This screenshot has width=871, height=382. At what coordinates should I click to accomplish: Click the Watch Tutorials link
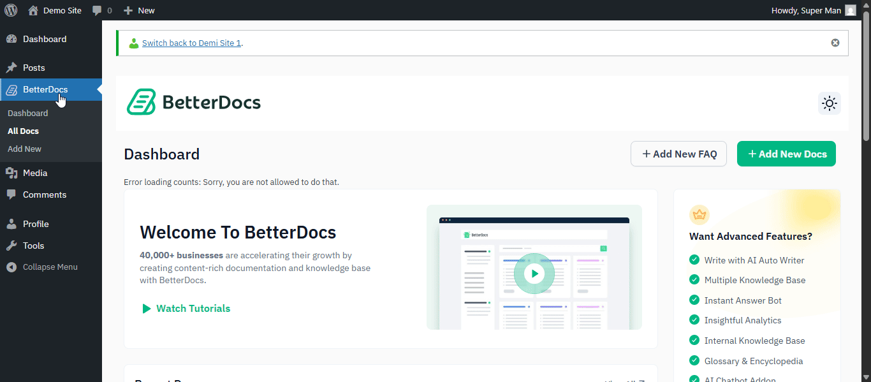coord(186,309)
